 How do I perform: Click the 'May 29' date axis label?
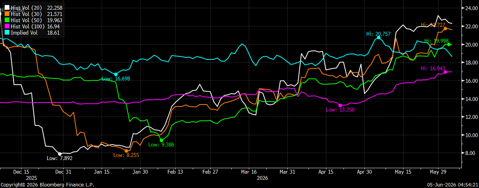click(x=438, y=172)
